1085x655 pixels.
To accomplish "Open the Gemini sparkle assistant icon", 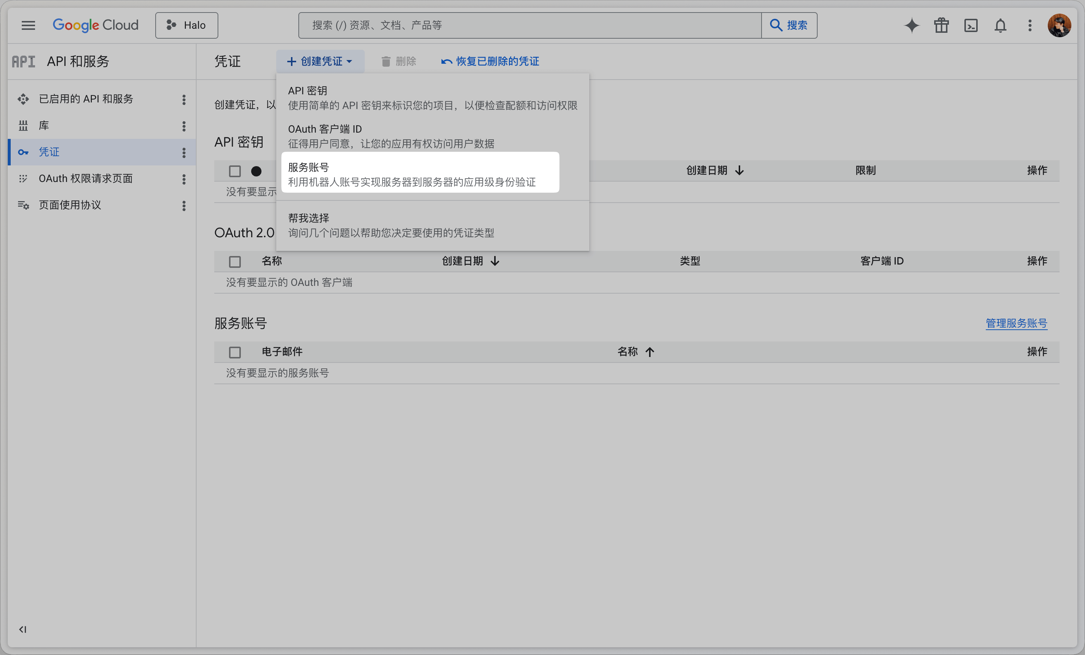I will click(912, 25).
